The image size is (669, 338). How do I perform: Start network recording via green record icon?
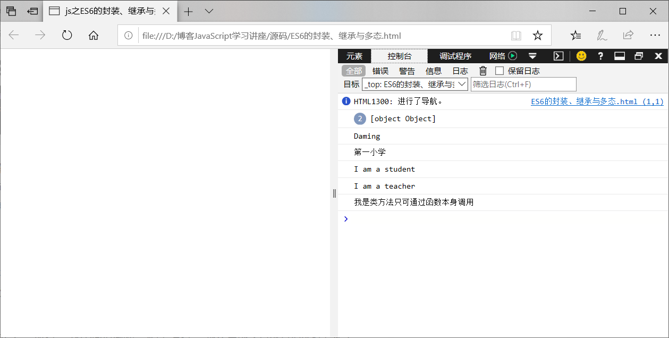512,55
